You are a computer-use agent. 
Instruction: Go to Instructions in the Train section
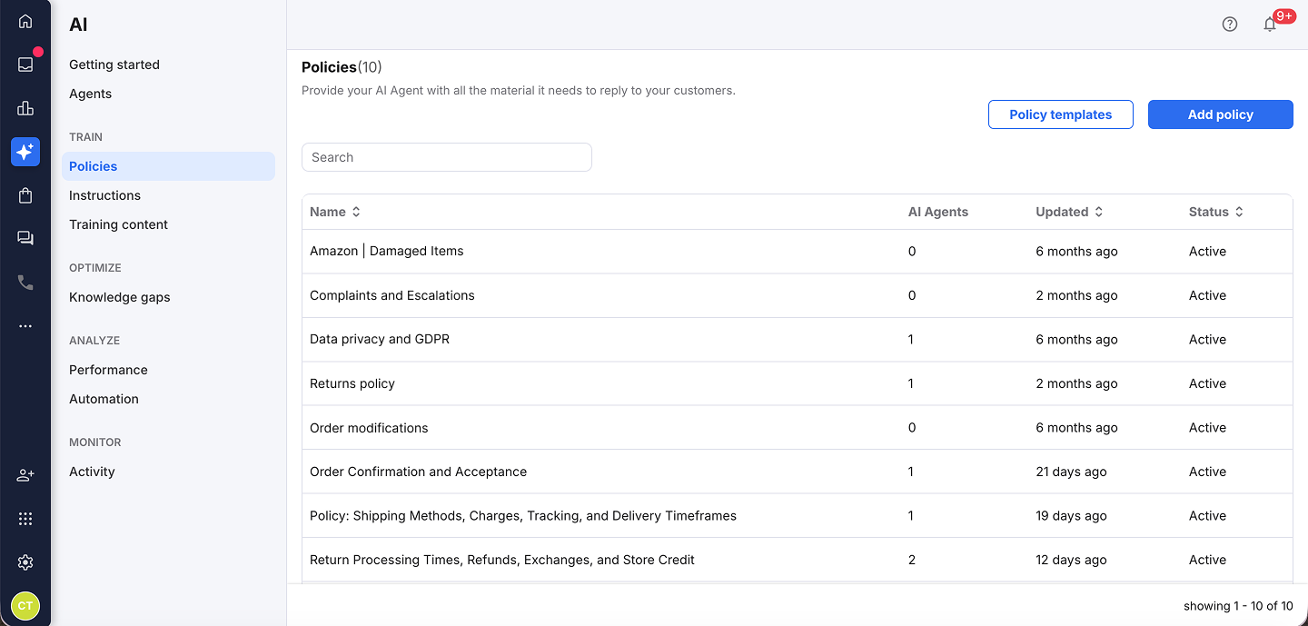pyautogui.click(x=104, y=195)
